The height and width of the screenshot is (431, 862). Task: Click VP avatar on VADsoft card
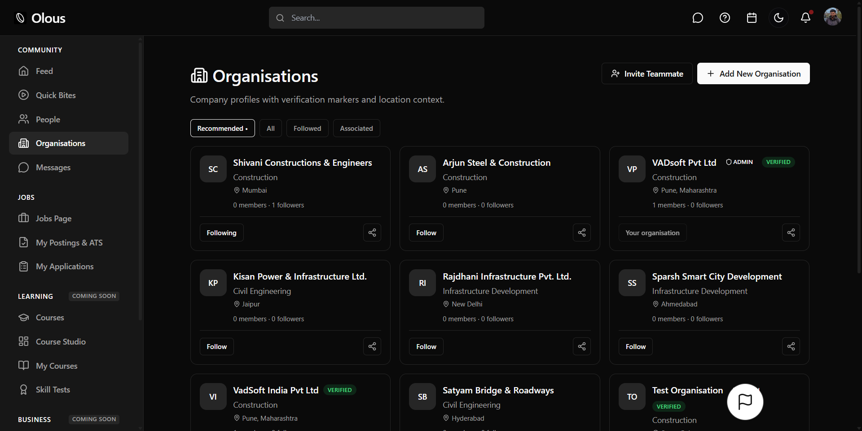[632, 169]
